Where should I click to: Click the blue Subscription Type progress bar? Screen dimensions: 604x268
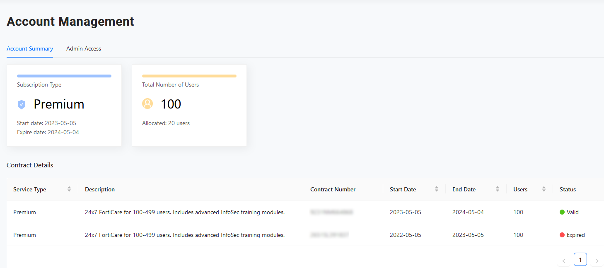pyautogui.click(x=64, y=76)
